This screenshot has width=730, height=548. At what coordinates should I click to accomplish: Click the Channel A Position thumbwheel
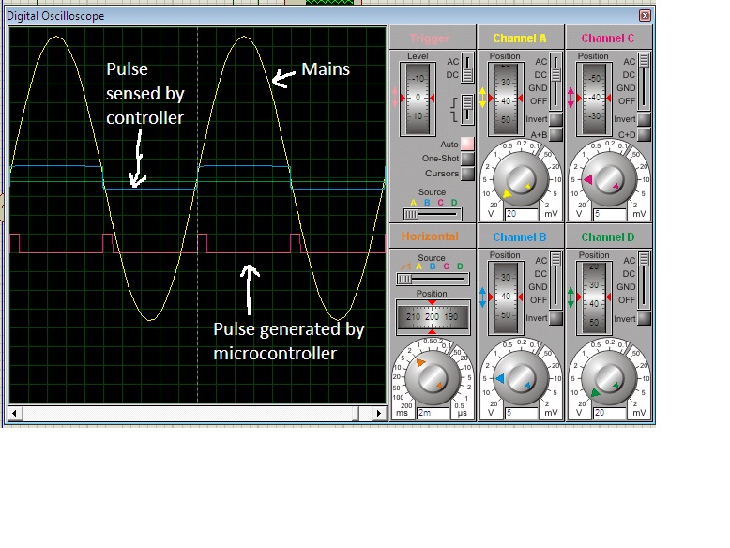pyautogui.click(x=506, y=99)
